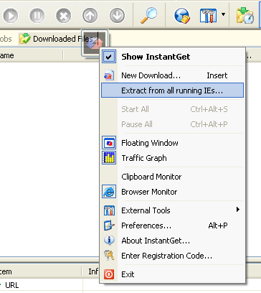Open About InstantGet... dialog
The image size is (261, 293).
(172, 241)
